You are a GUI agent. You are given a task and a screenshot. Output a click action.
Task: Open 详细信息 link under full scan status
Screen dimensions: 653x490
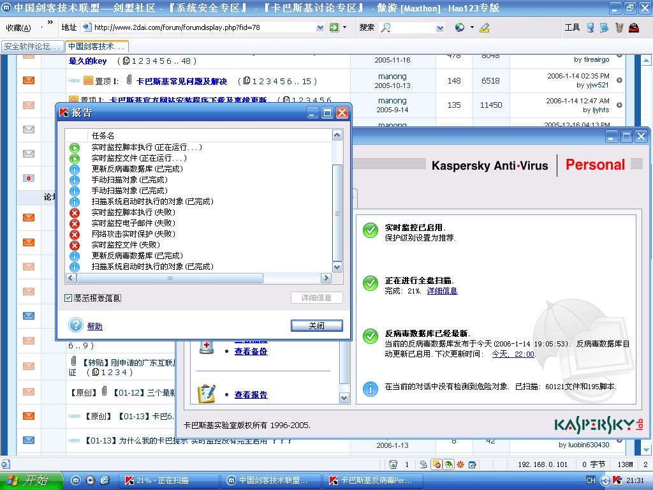(442, 291)
